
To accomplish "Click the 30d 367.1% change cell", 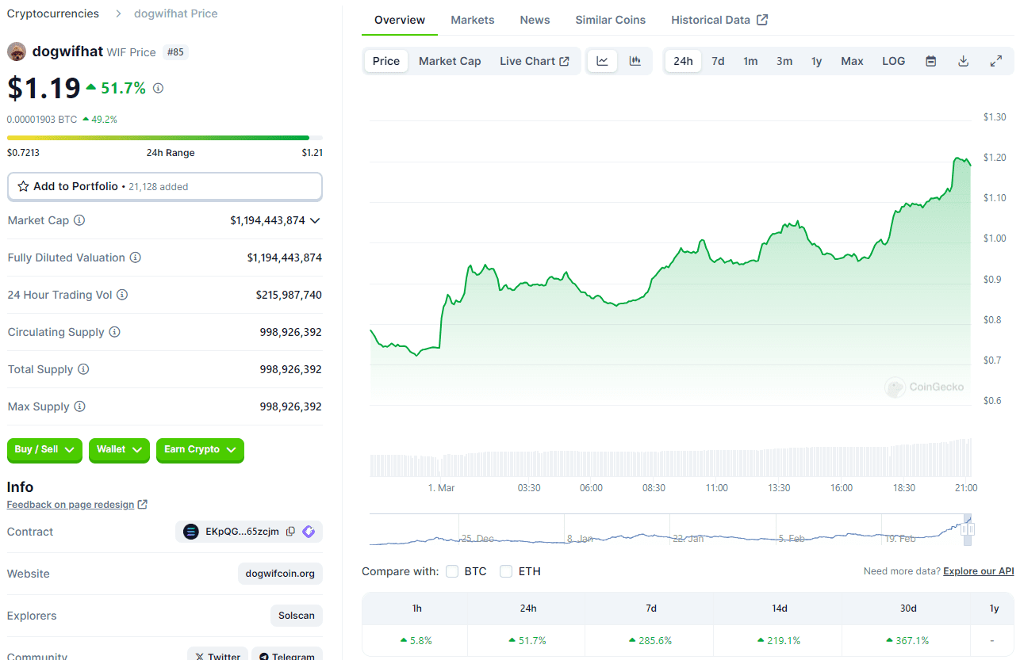I will point(907,640).
